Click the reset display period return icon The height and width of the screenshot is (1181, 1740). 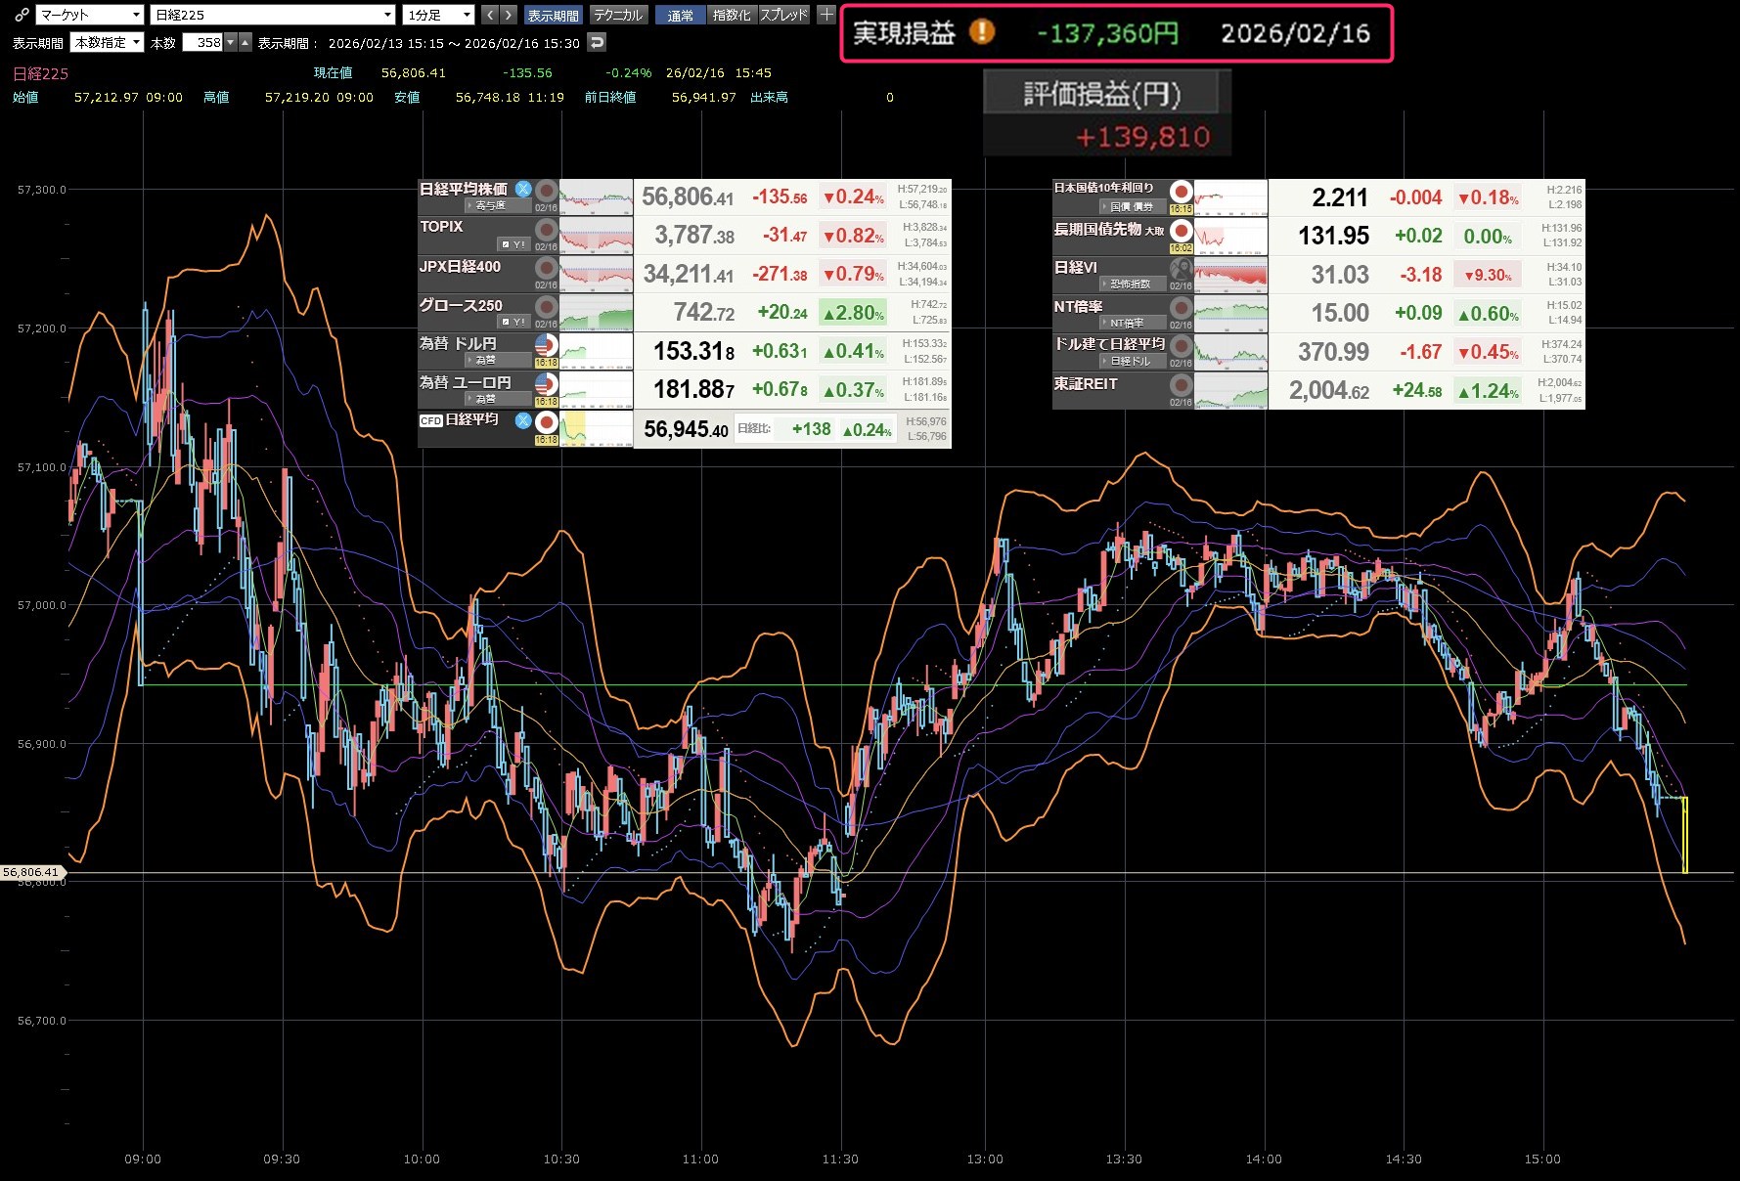coord(597,42)
